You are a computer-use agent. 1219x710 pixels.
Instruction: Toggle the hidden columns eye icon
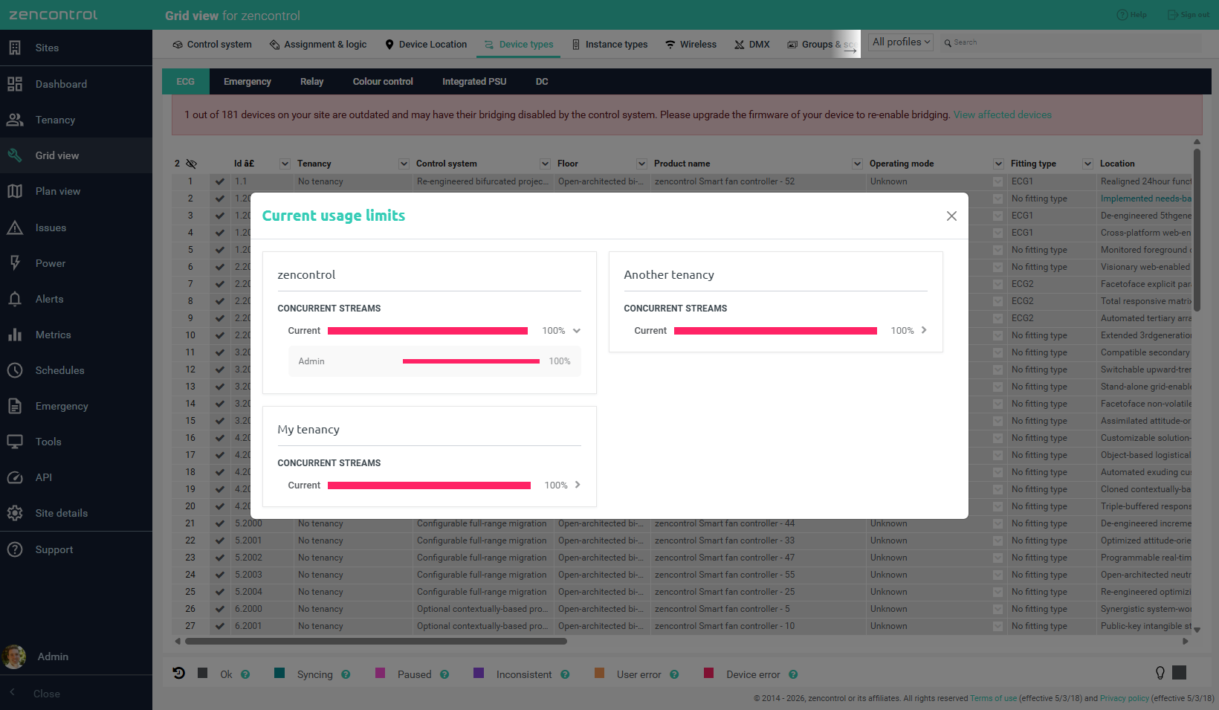tap(191, 164)
